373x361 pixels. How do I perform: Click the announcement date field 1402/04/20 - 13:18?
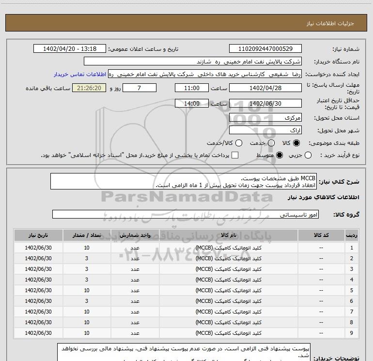pyautogui.click(x=70, y=48)
